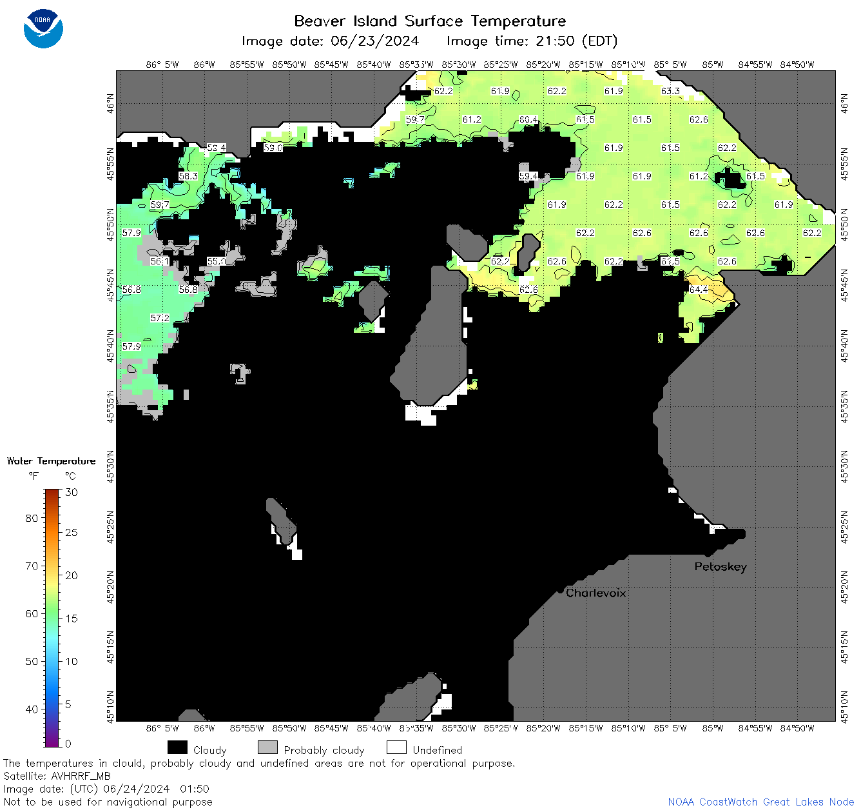Select the Image date 06/23/2024 text
861x812 pixels.
[x=330, y=41]
